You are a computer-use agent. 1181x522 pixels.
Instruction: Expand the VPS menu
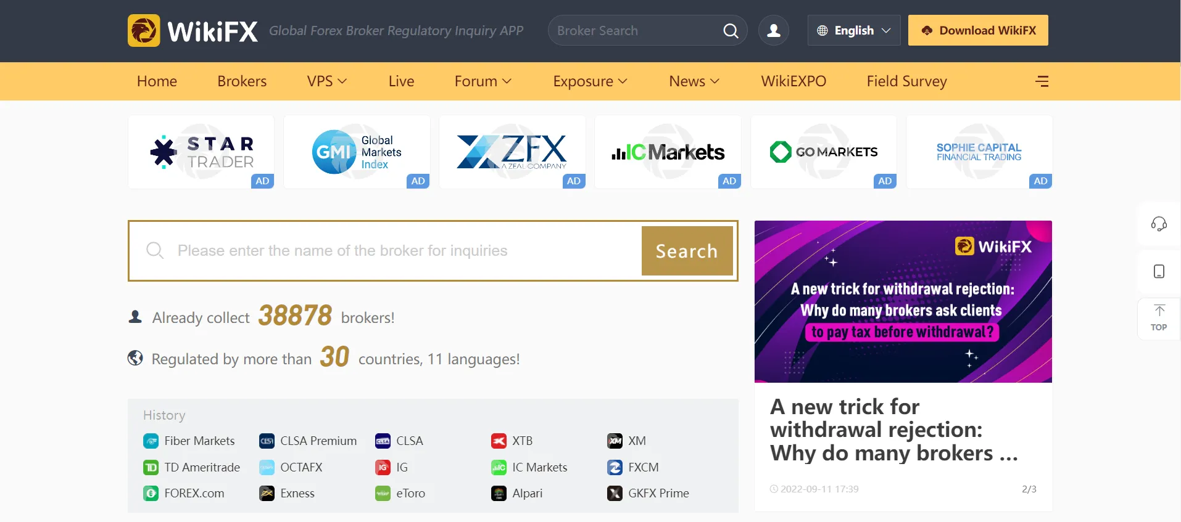click(x=327, y=81)
